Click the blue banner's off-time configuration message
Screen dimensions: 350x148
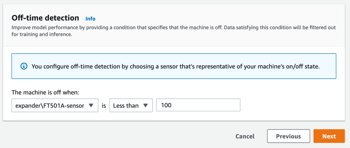click(x=175, y=66)
